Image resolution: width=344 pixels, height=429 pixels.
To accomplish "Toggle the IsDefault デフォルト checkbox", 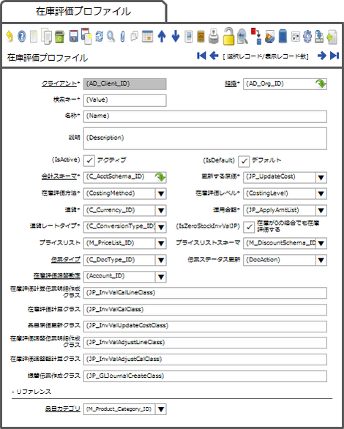I will tap(244, 161).
